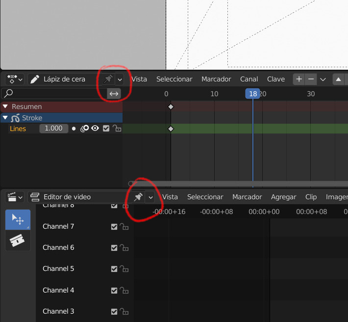Toggle the Channel 3 mute checkbox
The image size is (348, 322).
(x=114, y=312)
